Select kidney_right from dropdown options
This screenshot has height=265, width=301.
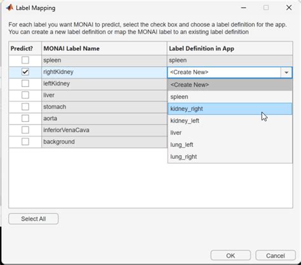click(x=230, y=109)
